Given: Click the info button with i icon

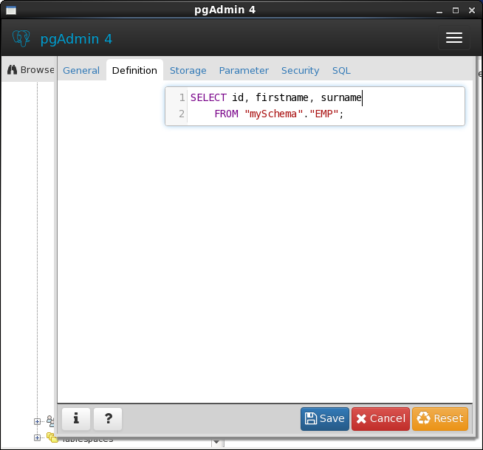Looking at the screenshot, I should 76,418.
